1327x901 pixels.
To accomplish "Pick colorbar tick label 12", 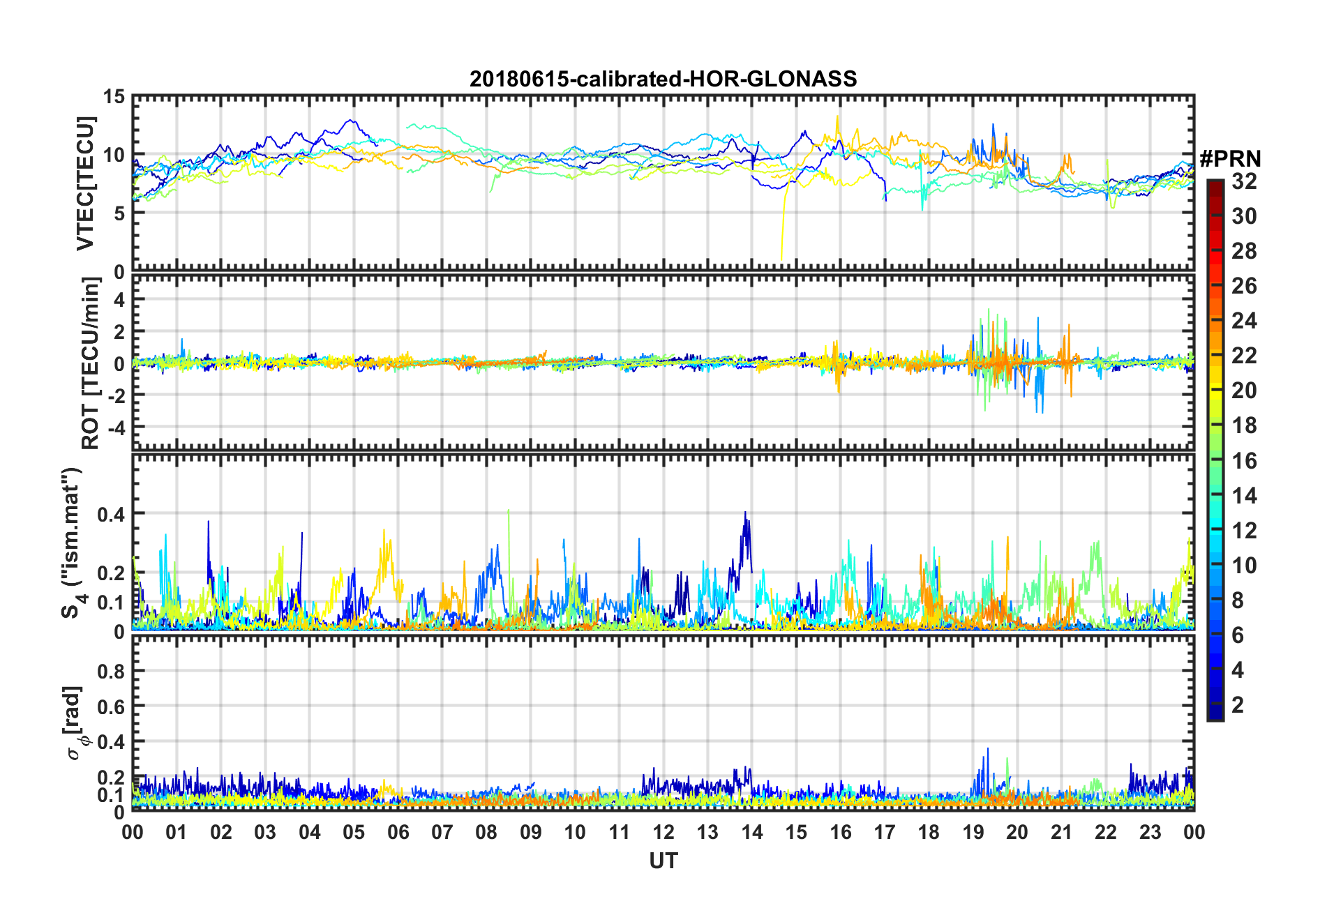I will tap(1244, 531).
